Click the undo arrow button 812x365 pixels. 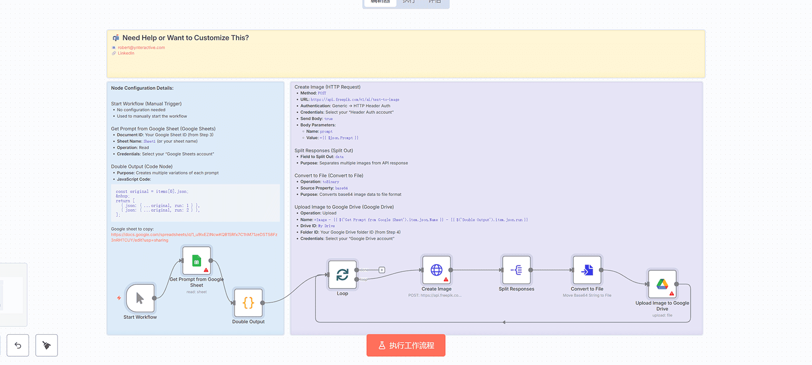click(18, 345)
